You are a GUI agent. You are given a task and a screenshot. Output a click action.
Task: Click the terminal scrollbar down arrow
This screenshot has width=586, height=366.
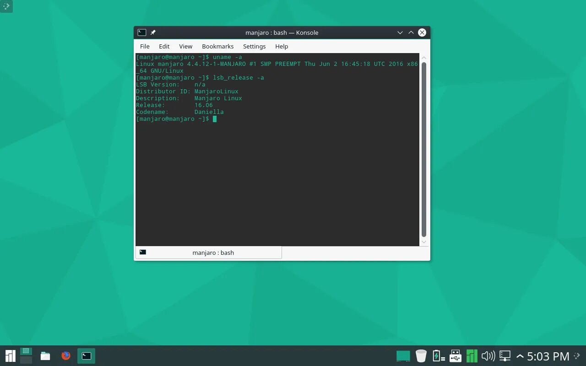pos(423,242)
